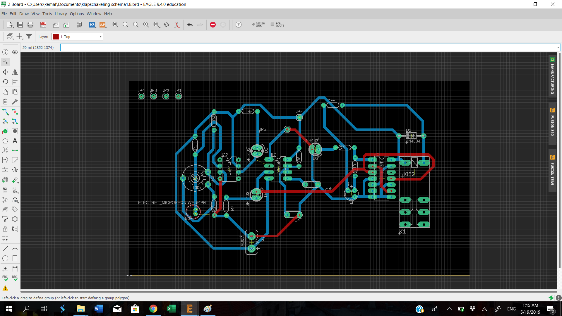The width and height of the screenshot is (562, 316).
Task: Open Microsoft Word from the taskbar
Action: point(99,309)
